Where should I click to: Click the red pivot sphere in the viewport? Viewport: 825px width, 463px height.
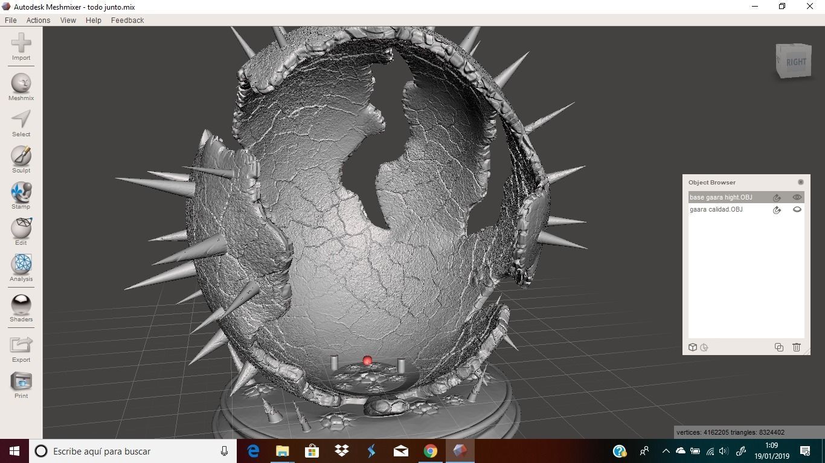tap(367, 361)
